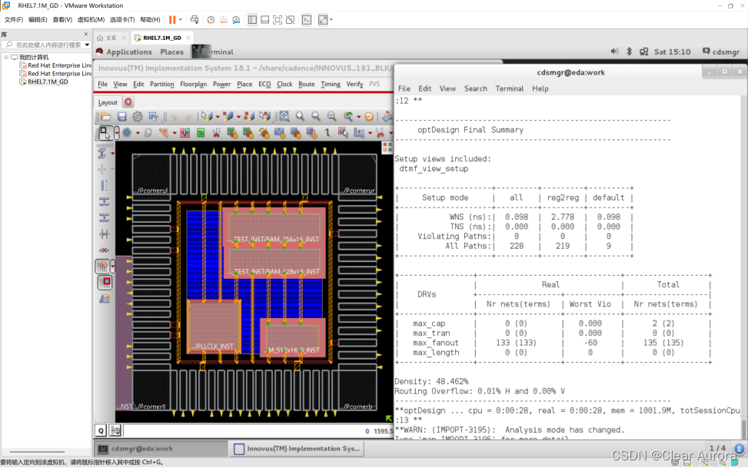The width and height of the screenshot is (748, 468).
Task: Click the Zoom Out magnifier icon
Action: pos(316,116)
